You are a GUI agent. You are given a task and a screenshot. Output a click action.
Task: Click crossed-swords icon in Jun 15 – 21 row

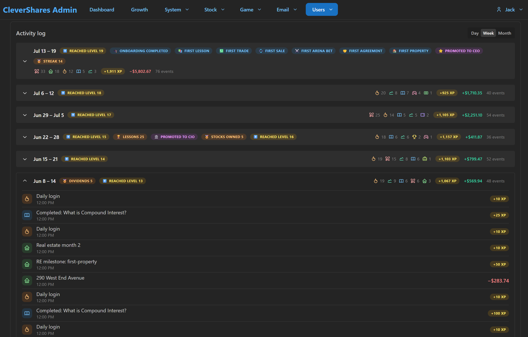[x=387, y=159]
